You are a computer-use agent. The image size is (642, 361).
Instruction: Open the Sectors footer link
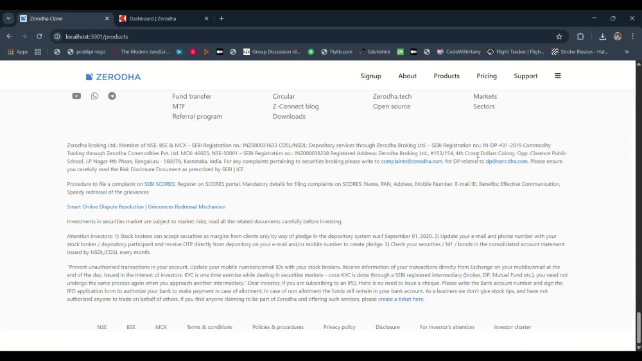pyautogui.click(x=483, y=106)
